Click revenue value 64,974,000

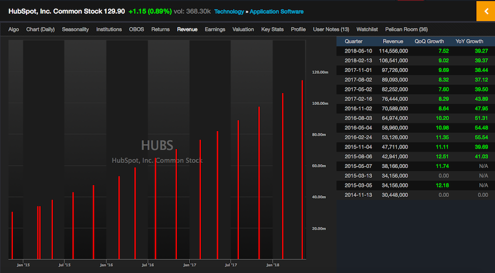coord(394,118)
